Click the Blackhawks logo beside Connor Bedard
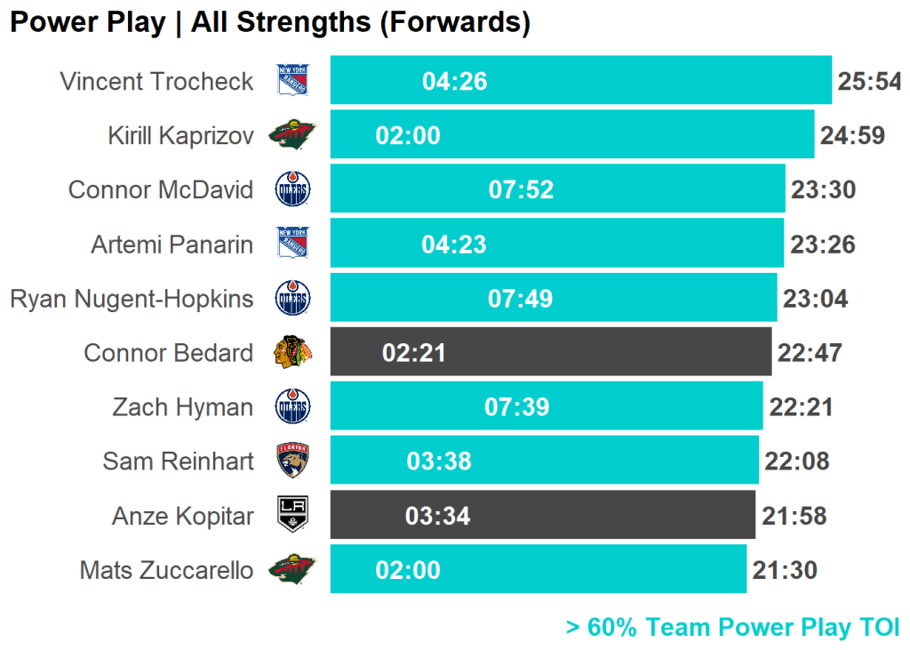Screen dimensions: 910x650 pos(292,352)
